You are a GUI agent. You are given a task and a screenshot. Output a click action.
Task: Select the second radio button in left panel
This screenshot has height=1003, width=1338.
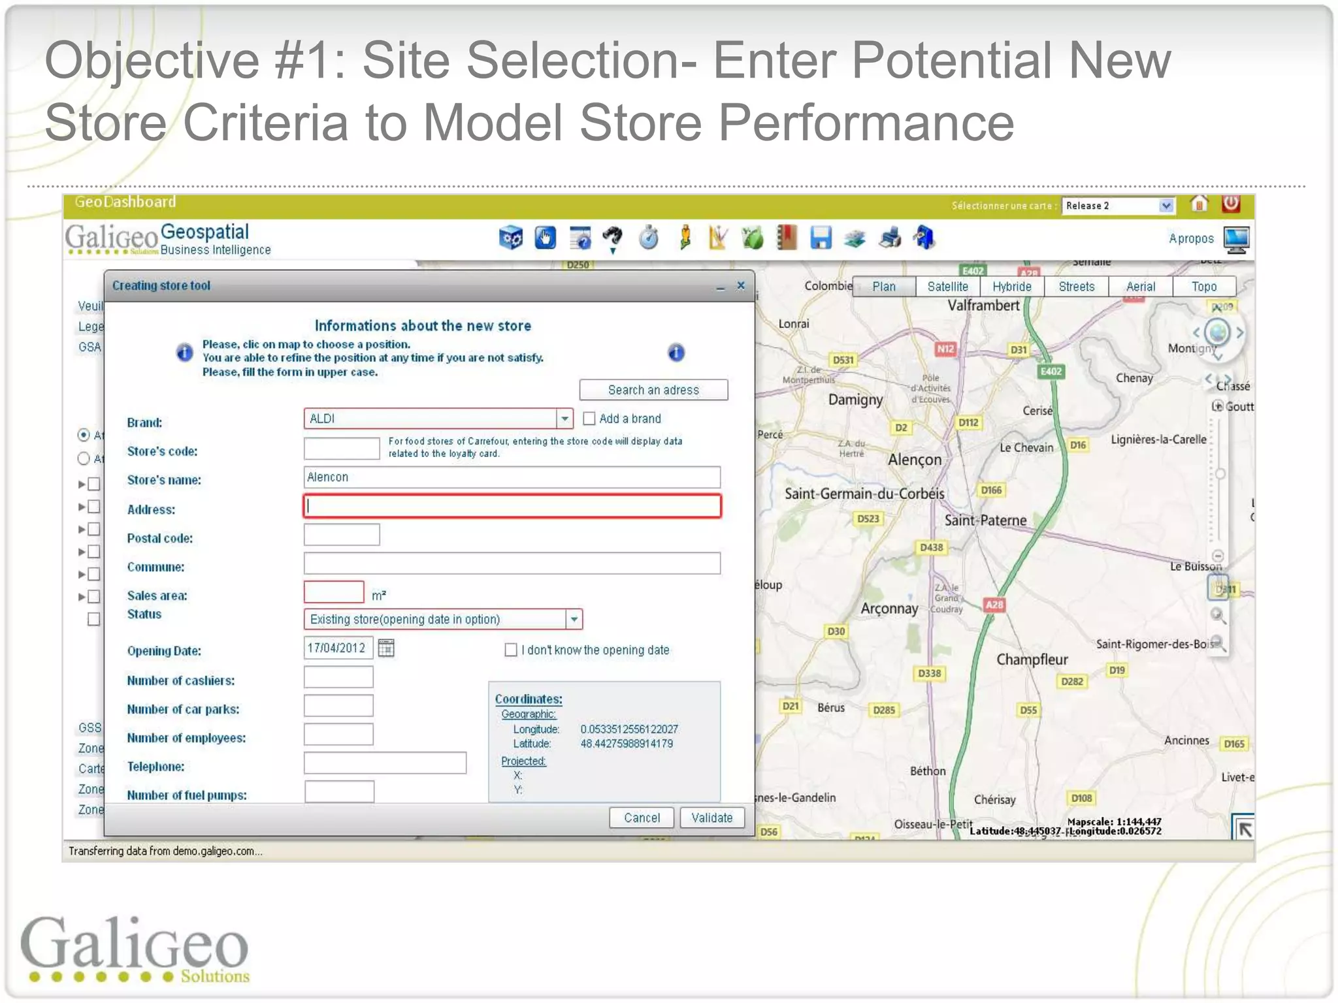(84, 458)
